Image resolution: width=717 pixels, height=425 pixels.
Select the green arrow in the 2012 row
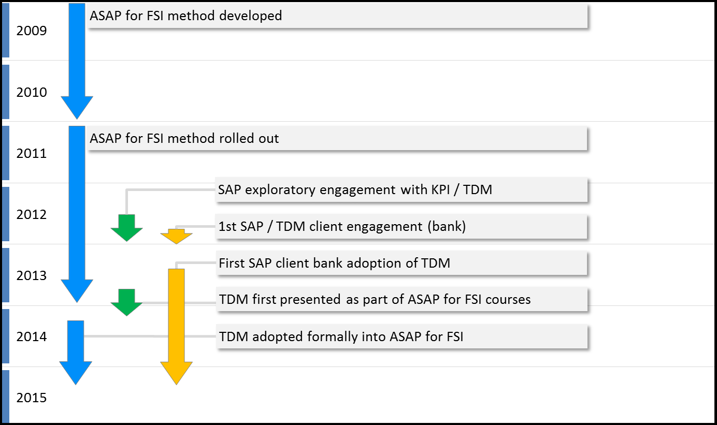pos(126,228)
